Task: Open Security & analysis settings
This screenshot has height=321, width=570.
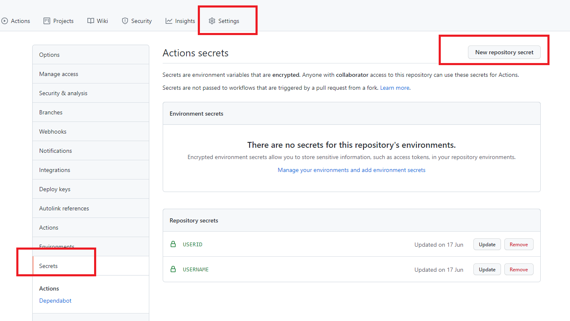Action: 91,93
